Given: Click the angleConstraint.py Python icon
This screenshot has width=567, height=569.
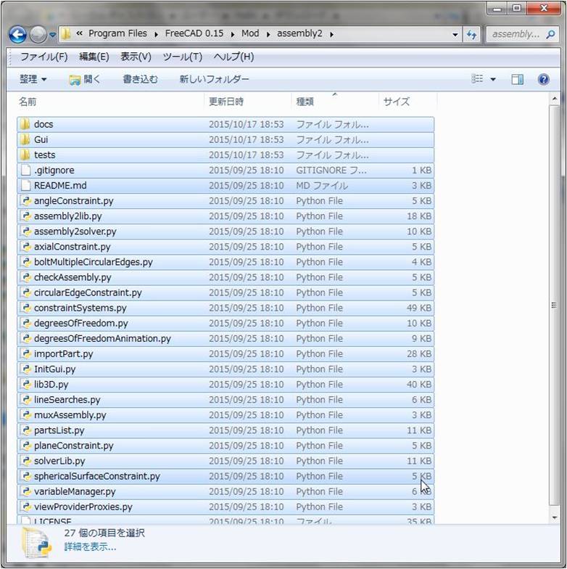Looking at the screenshot, I should tap(25, 200).
